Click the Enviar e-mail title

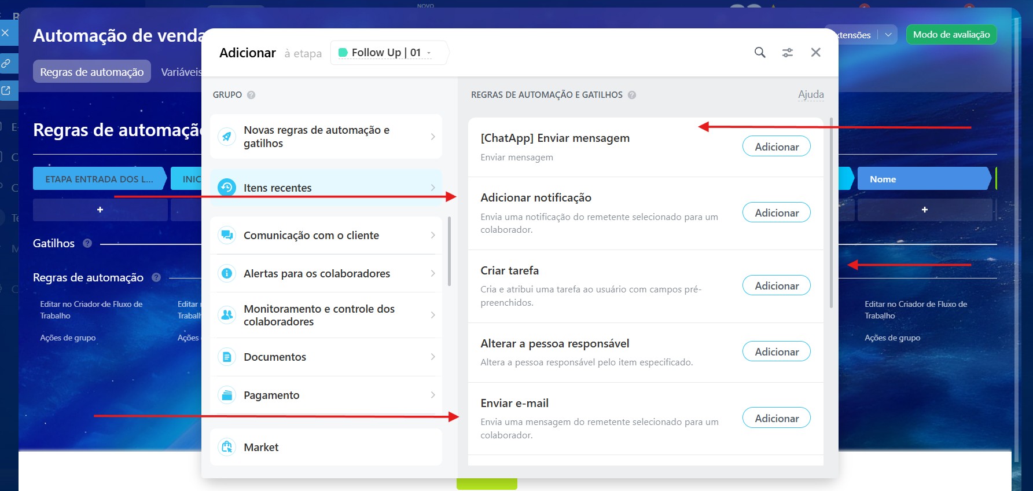pyautogui.click(x=514, y=403)
